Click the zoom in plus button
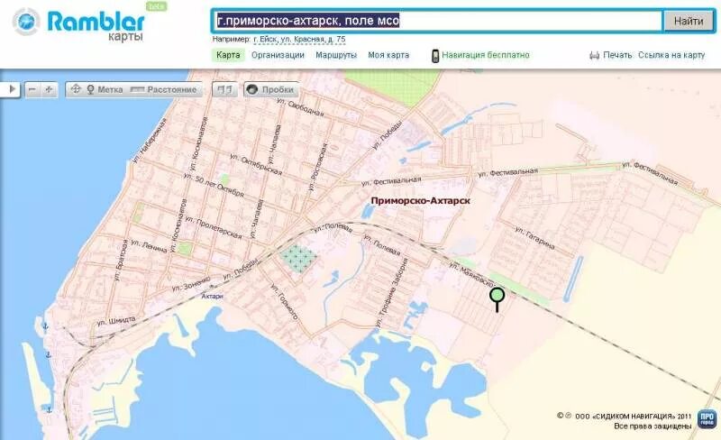This screenshot has width=721, height=440. pos(49,90)
